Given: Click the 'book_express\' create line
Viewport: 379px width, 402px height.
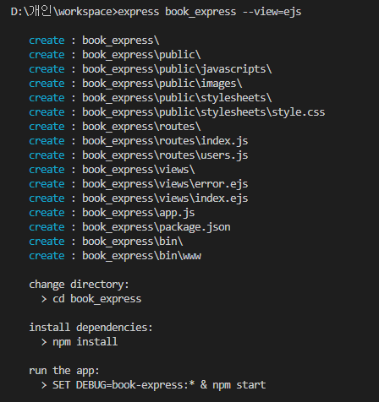Looking at the screenshot, I should [94, 41].
